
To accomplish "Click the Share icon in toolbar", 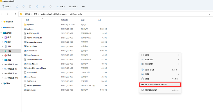I will pos(44,6).
